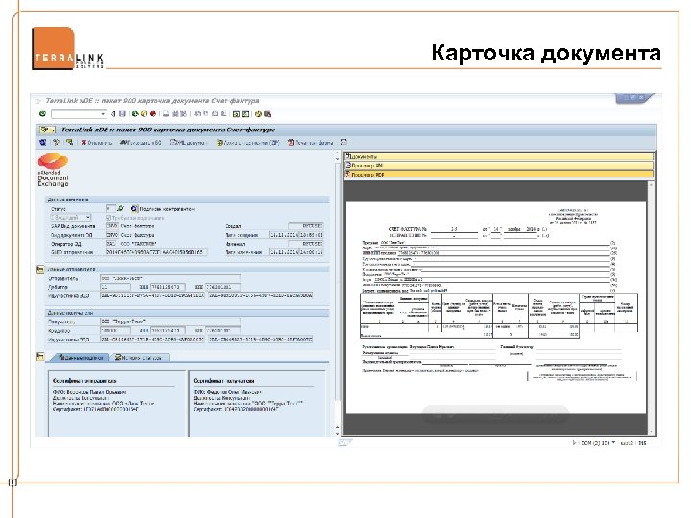This screenshot has height=518, width=691.
Task: Click the XML документа button
Action: tap(188, 143)
